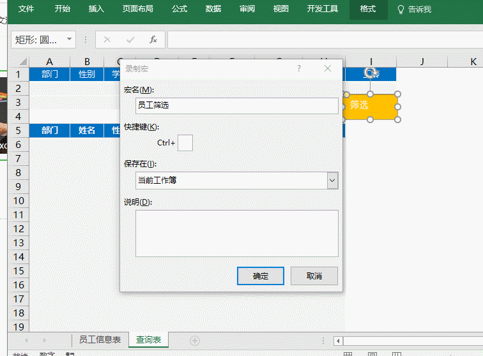The width and height of the screenshot is (483, 356).
Task: Click the 宏名 text field
Action: click(x=236, y=106)
